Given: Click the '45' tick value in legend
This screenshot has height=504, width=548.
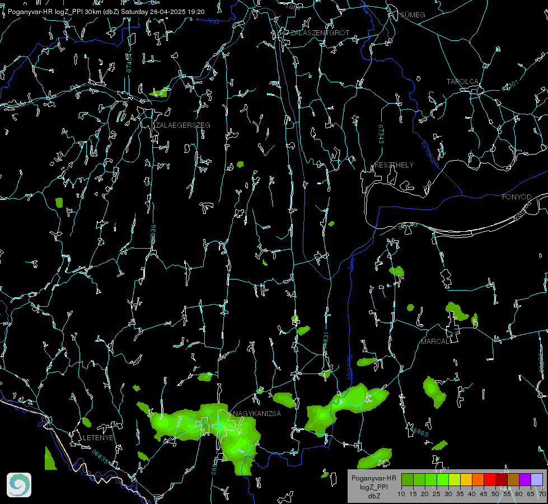Looking at the screenshot, I should pyautogui.click(x=483, y=494).
